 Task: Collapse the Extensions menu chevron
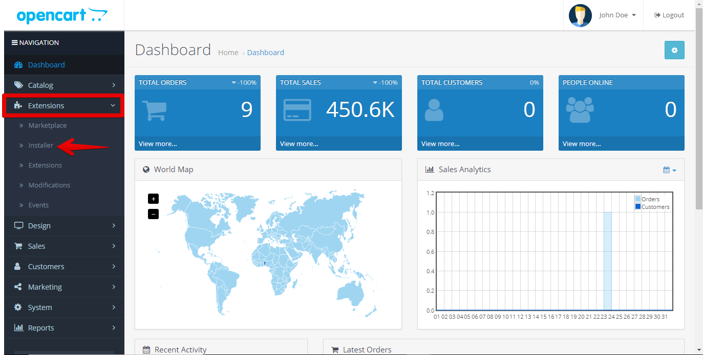click(113, 106)
